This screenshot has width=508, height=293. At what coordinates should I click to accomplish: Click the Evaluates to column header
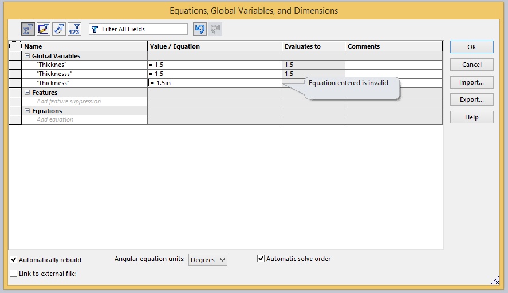pos(313,46)
